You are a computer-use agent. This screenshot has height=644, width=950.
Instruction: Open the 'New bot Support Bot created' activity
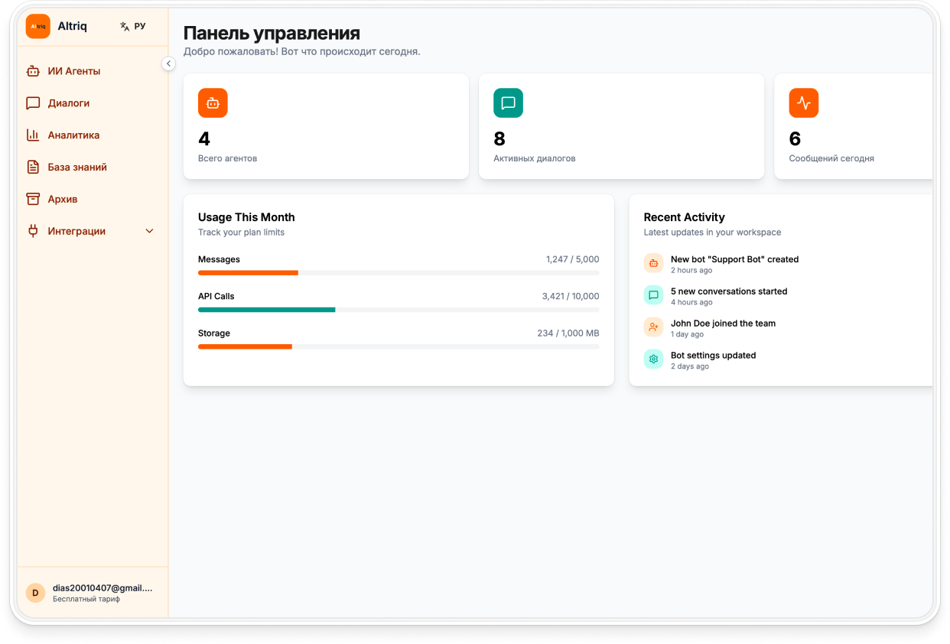point(734,259)
